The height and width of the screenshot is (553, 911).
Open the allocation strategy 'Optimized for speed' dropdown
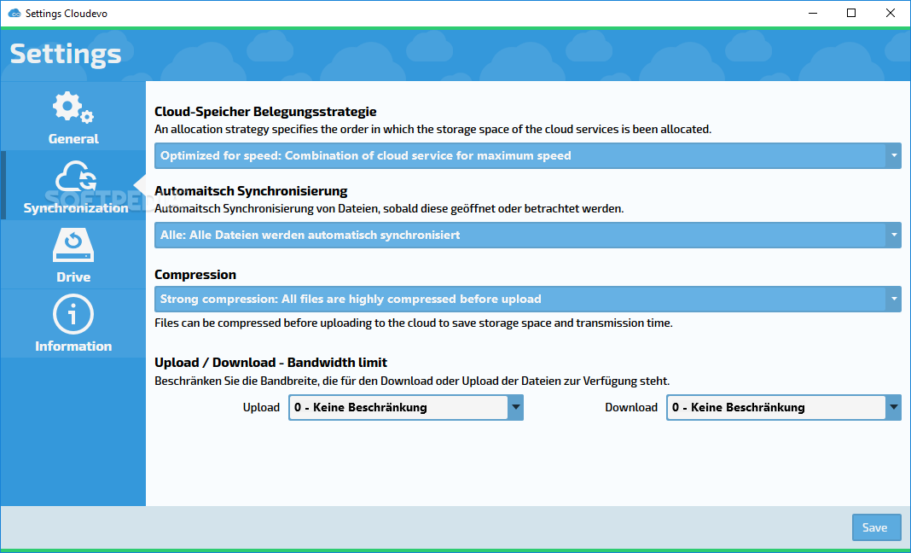[527, 156]
